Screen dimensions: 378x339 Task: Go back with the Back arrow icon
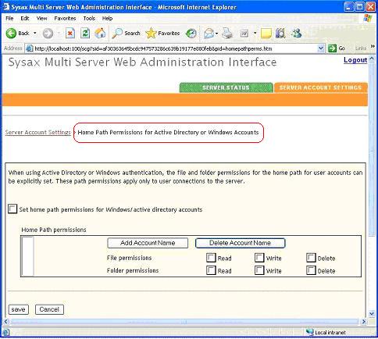pyautogui.click(x=11, y=34)
